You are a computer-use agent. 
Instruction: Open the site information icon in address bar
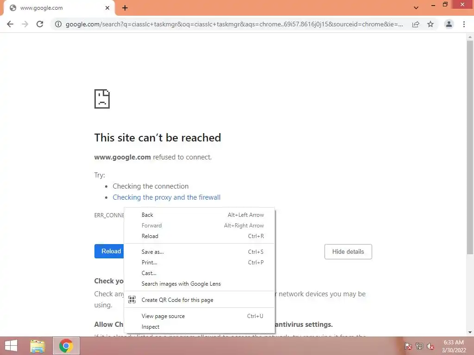pos(58,24)
